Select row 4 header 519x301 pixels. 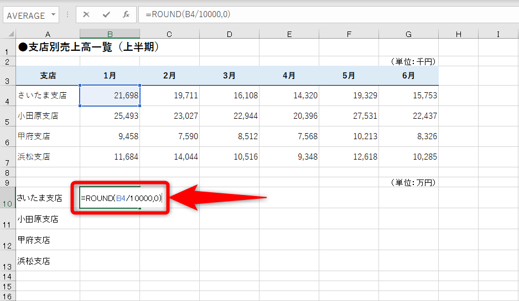pyautogui.click(x=7, y=96)
